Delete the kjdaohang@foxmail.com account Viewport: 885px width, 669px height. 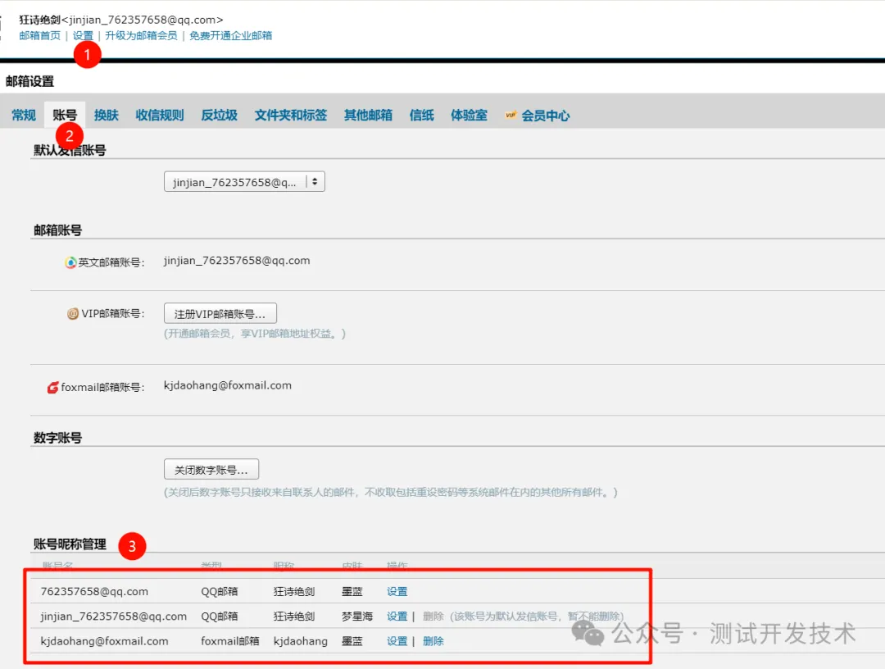click(433, 641)
